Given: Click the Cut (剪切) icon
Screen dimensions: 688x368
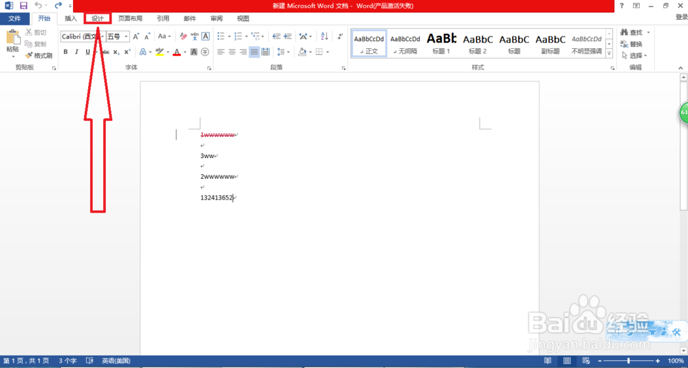Looking at the screenshot, I should pyautogui.click(x=29, y=32).
